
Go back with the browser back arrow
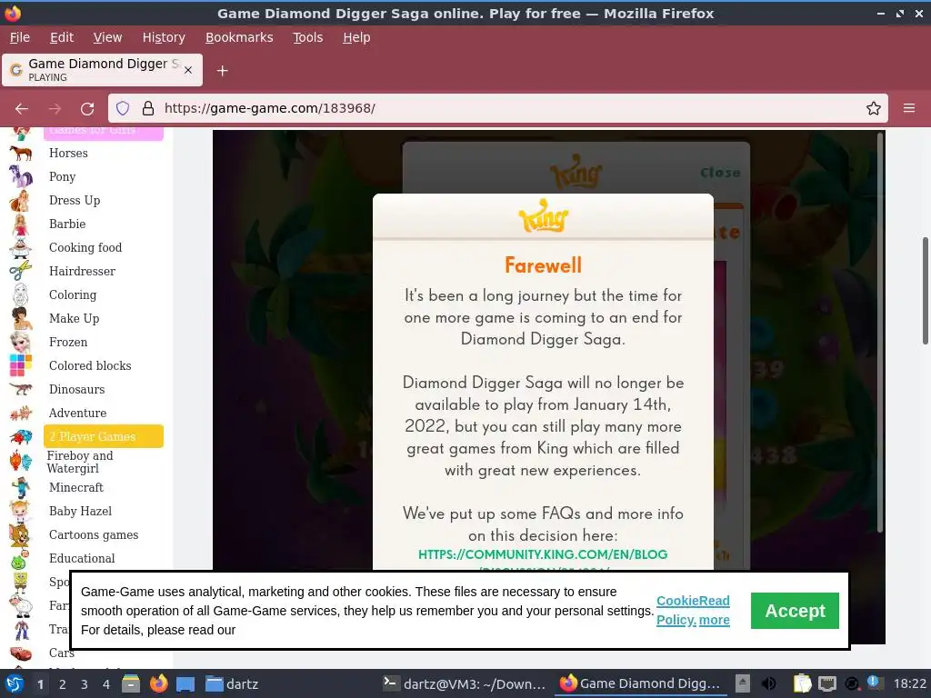coord(22,109)
